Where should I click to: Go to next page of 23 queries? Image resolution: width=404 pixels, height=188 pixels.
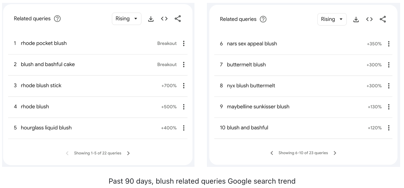click(335, 153)
